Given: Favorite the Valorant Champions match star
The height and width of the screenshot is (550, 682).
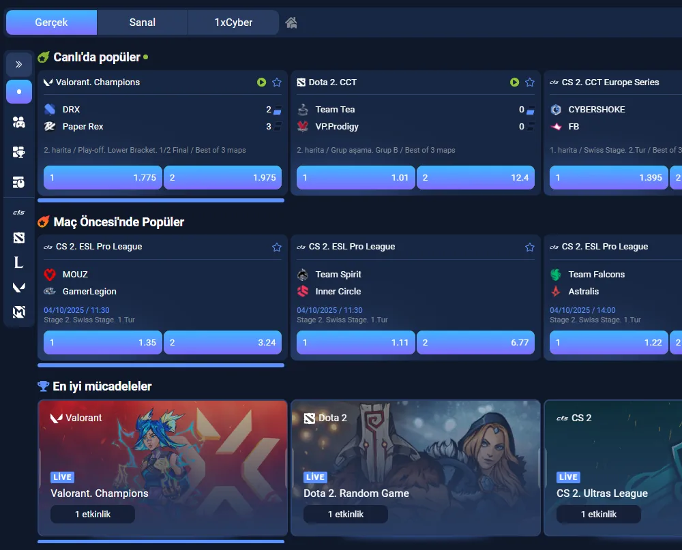Looking at the screenshot, I should pos(277,82).
